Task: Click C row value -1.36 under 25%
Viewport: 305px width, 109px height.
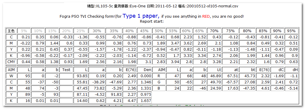Action: click(81, 37)
